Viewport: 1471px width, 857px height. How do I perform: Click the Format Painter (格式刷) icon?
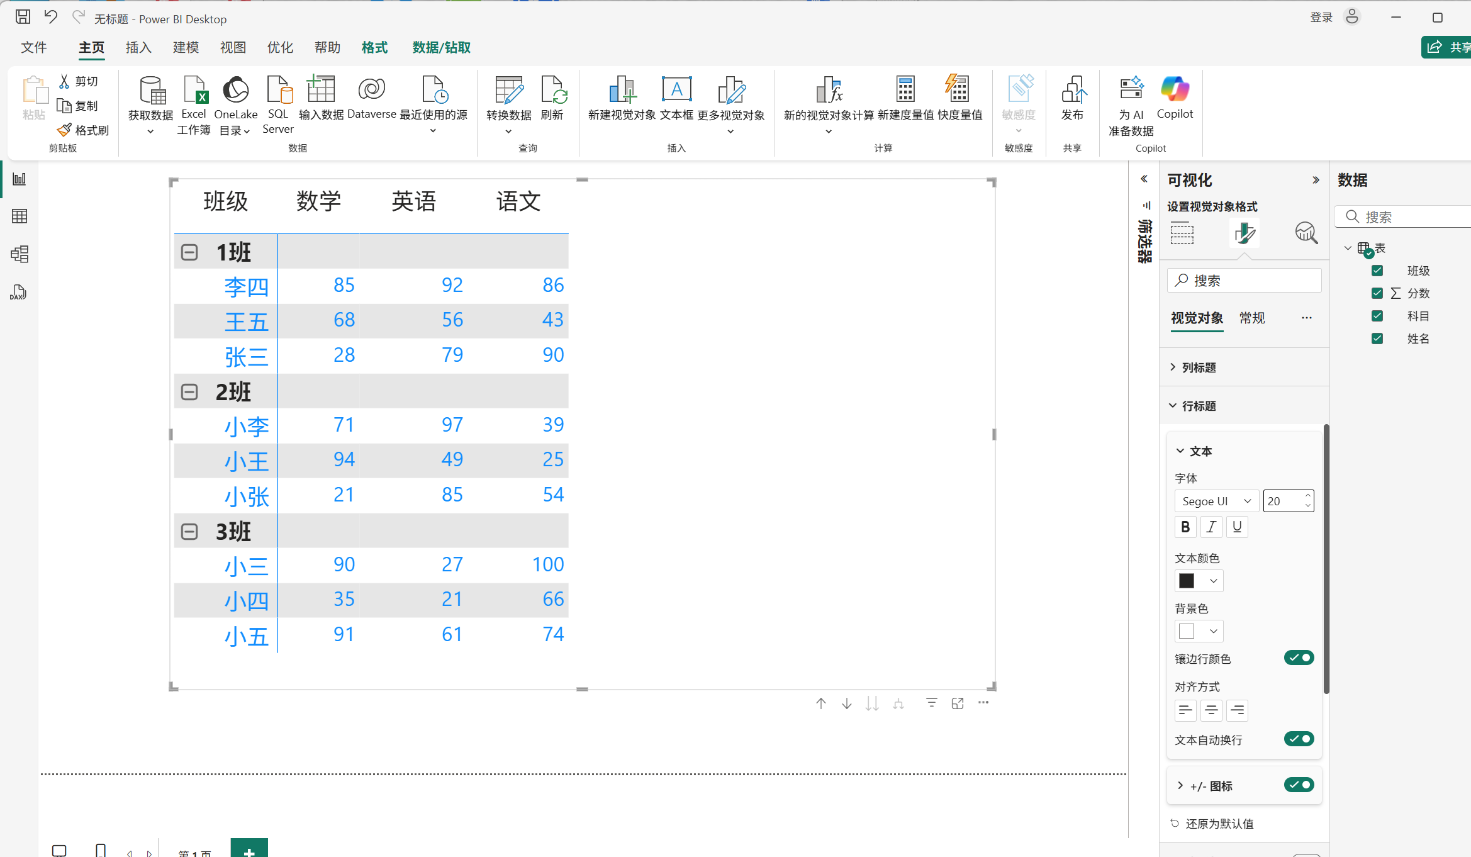[65, 130]
